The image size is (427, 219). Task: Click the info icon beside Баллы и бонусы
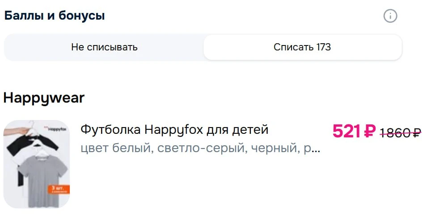[390, 17]
